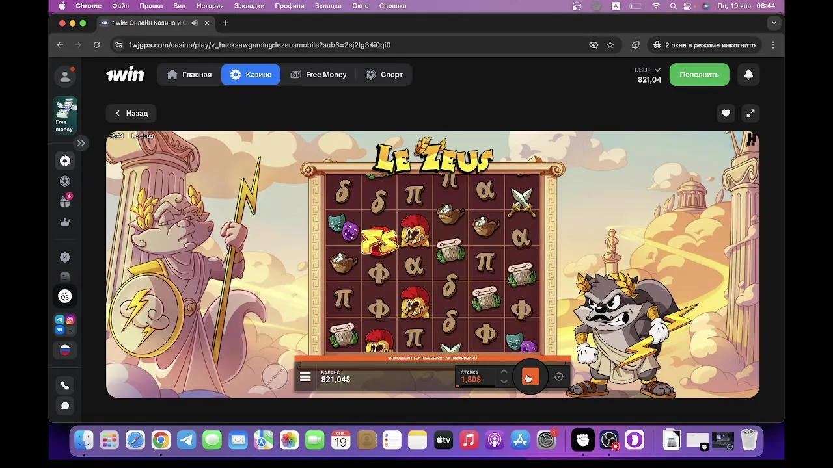
Task: Decrease bet with down arrow
Action: click(503, 382)
